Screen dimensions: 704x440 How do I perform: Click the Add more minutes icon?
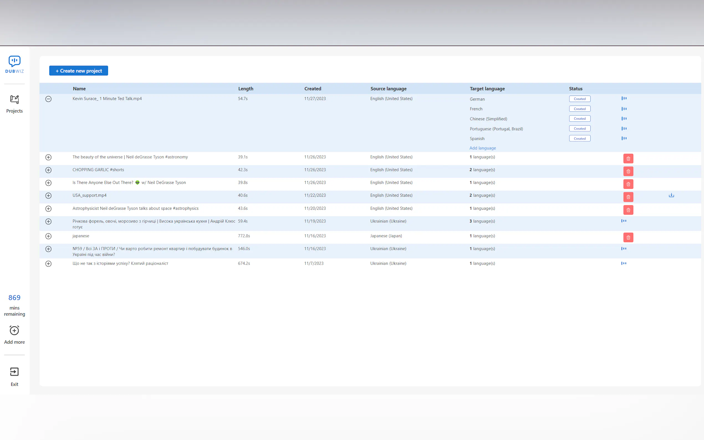coord(14,331)
